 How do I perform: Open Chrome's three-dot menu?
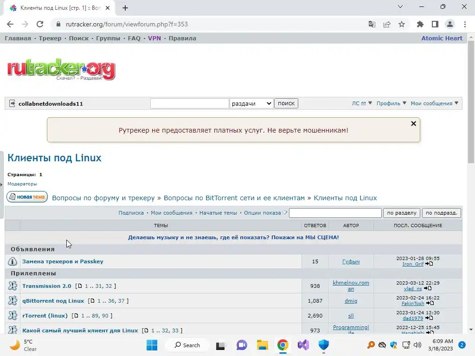coord(465,24)
